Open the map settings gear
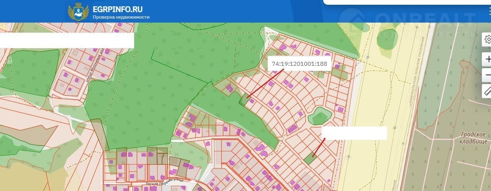Screen dimensions: 491x191 point(487,39)
